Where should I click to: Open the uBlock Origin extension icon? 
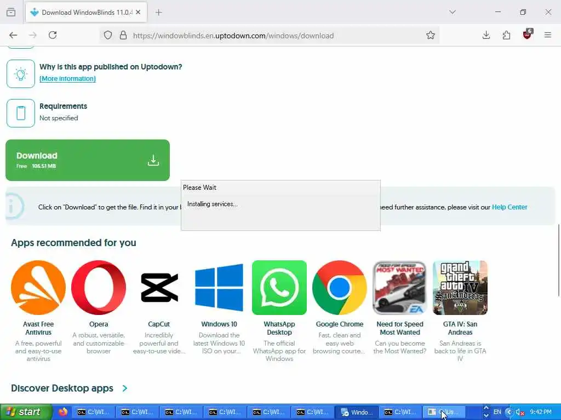[x=527, y=34]
